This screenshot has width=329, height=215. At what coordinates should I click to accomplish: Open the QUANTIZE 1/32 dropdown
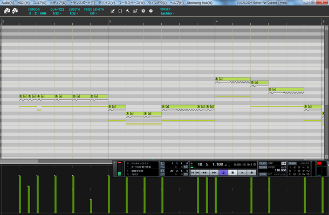(x=57, y=13)
